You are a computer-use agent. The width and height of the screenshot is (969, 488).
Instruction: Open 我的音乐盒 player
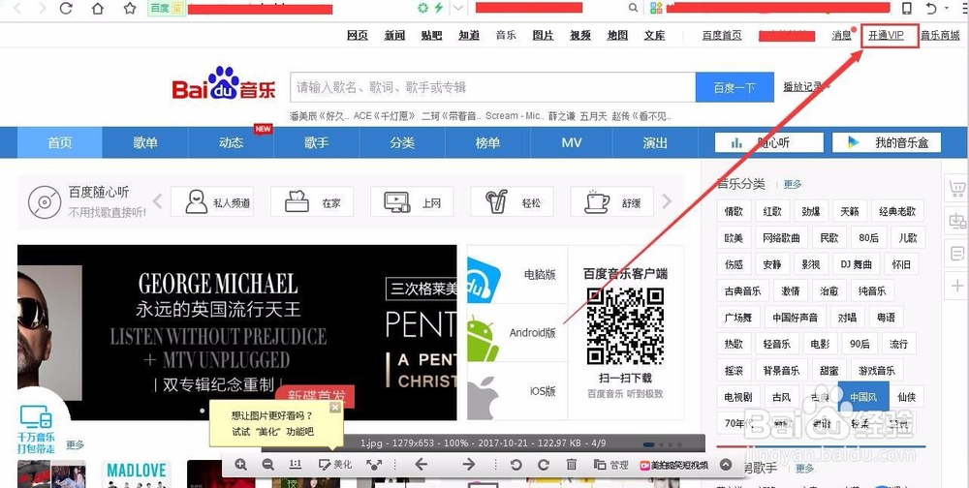click(887, 142)
